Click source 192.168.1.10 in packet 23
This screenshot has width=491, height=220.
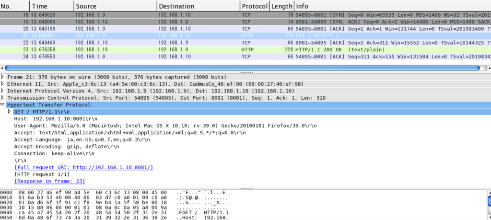pyautogui.click(x=92, y=49)
